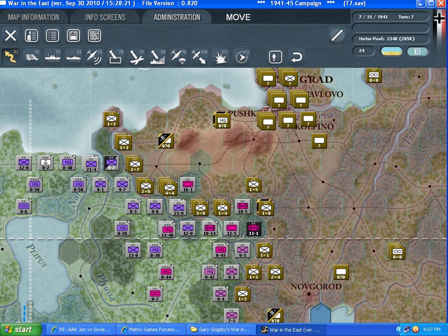
Task: Click War in the East taskbar button
Action: pyautogui.click(x=291, y=330)
